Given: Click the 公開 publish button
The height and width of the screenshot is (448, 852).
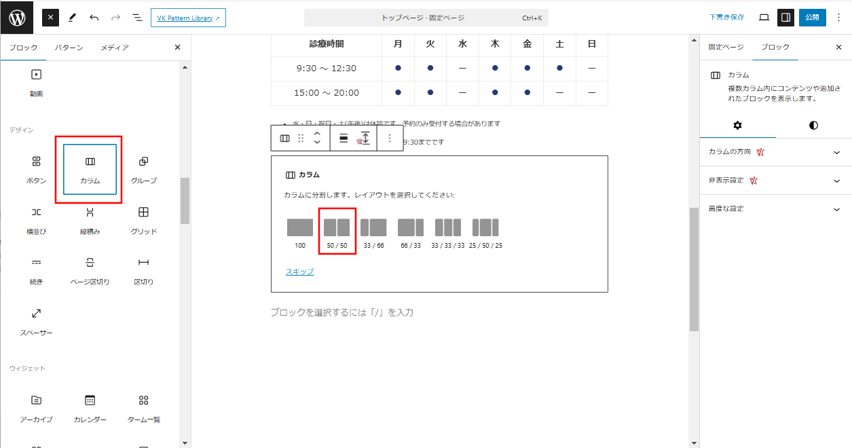Looking at the screenshot, I should click(812, 18).
